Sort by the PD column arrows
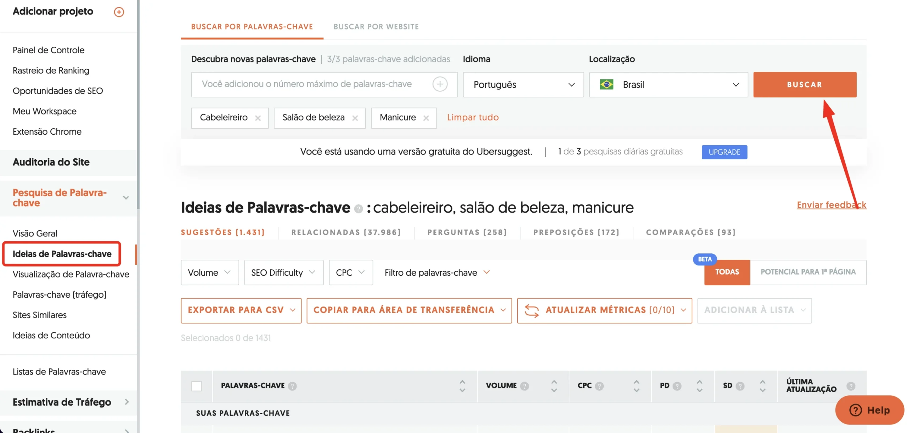 click(x=699, y=386)
